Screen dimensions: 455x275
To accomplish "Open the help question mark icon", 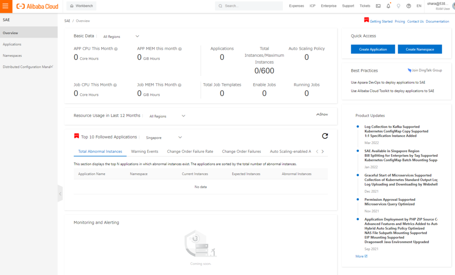I will click(409, 6).
